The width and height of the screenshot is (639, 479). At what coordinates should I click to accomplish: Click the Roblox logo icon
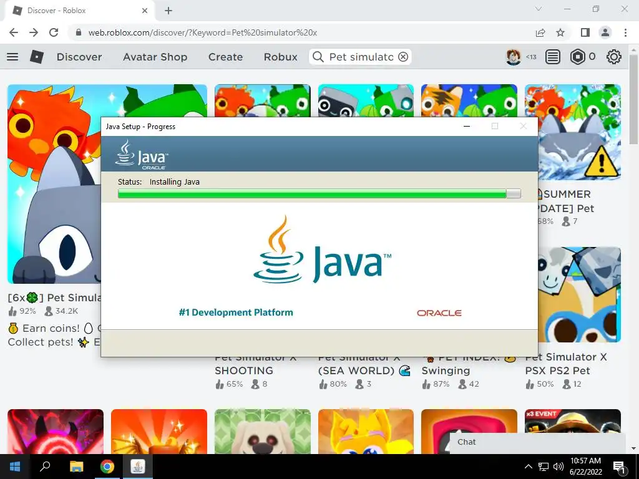point(37,57)
